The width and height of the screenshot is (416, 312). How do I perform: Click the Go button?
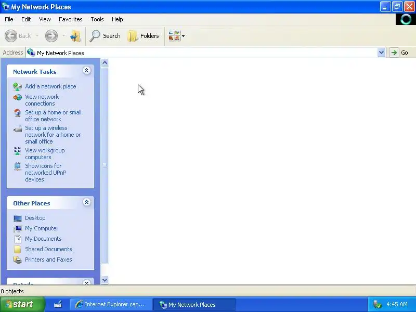click(399, 53)
